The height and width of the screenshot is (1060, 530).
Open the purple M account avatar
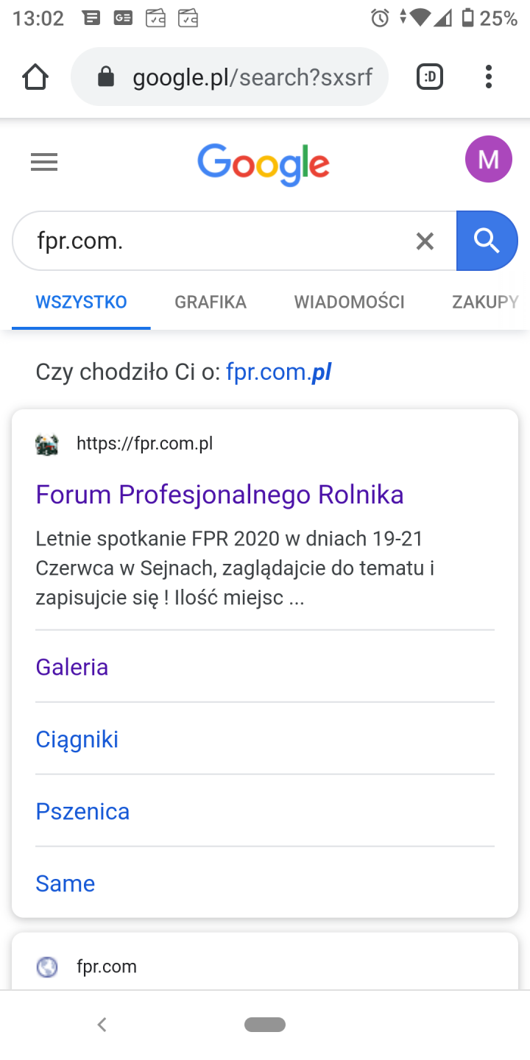[x=488, y=159]
